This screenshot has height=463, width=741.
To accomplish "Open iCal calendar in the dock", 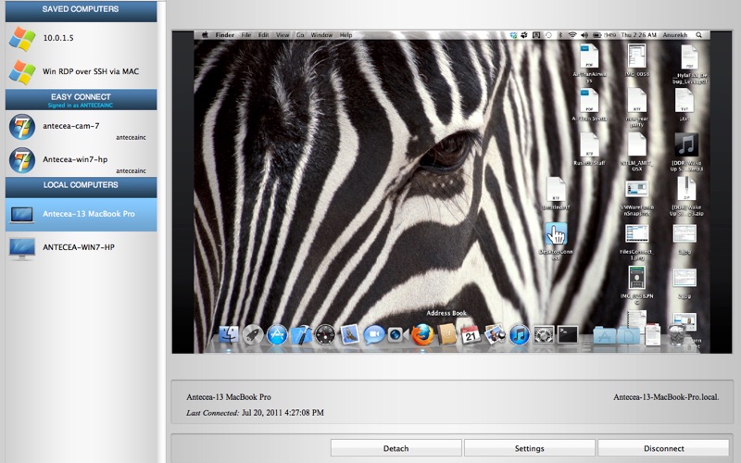I will point(471,334).
